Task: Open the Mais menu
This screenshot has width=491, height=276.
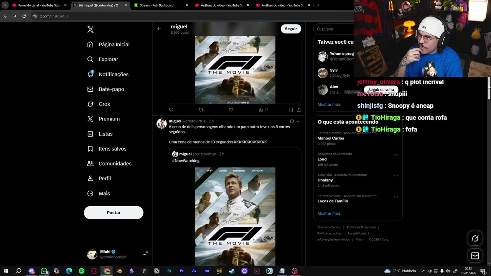Action: coord(99,194)
